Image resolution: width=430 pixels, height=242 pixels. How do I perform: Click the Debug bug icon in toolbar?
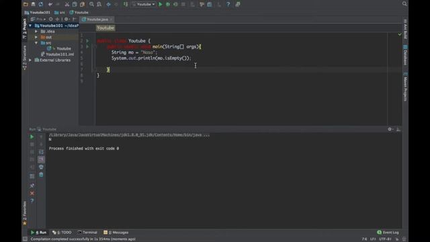pos(168,4)
